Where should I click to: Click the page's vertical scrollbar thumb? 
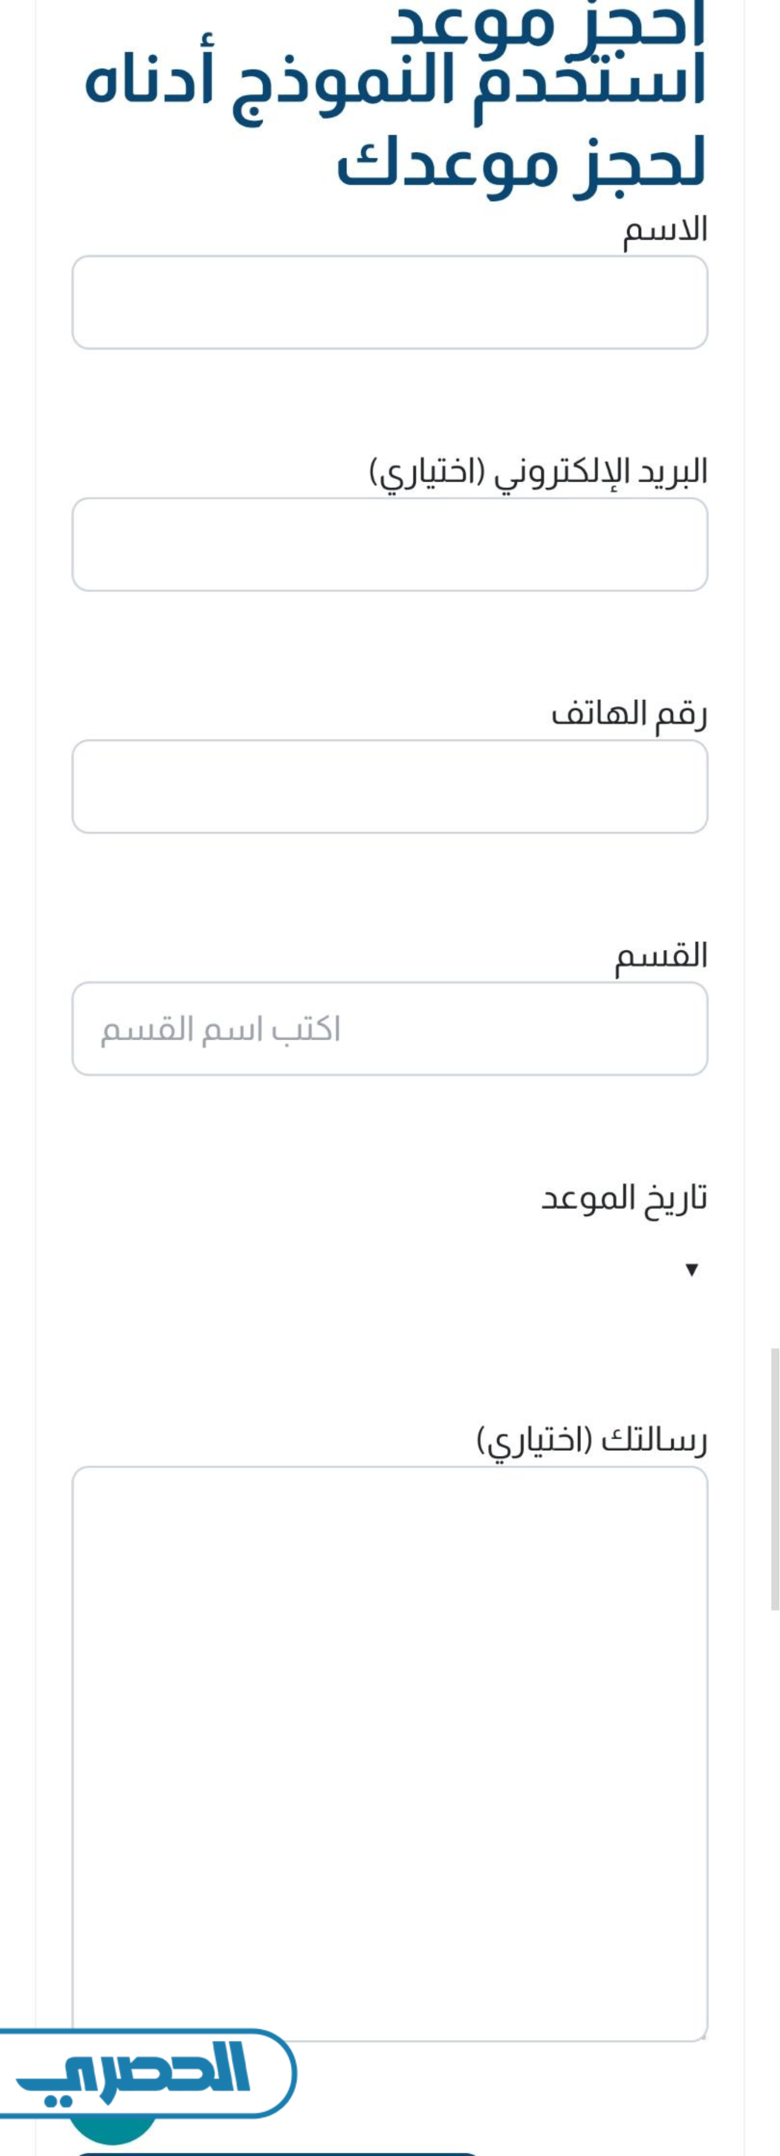[775, 1478]
